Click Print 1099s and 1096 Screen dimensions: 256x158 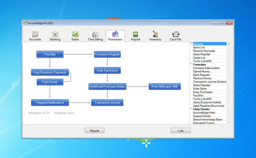tap(164, 87)
